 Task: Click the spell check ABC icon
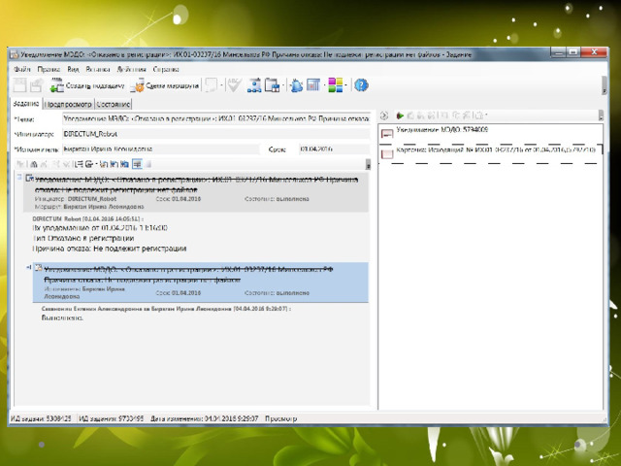233,85
